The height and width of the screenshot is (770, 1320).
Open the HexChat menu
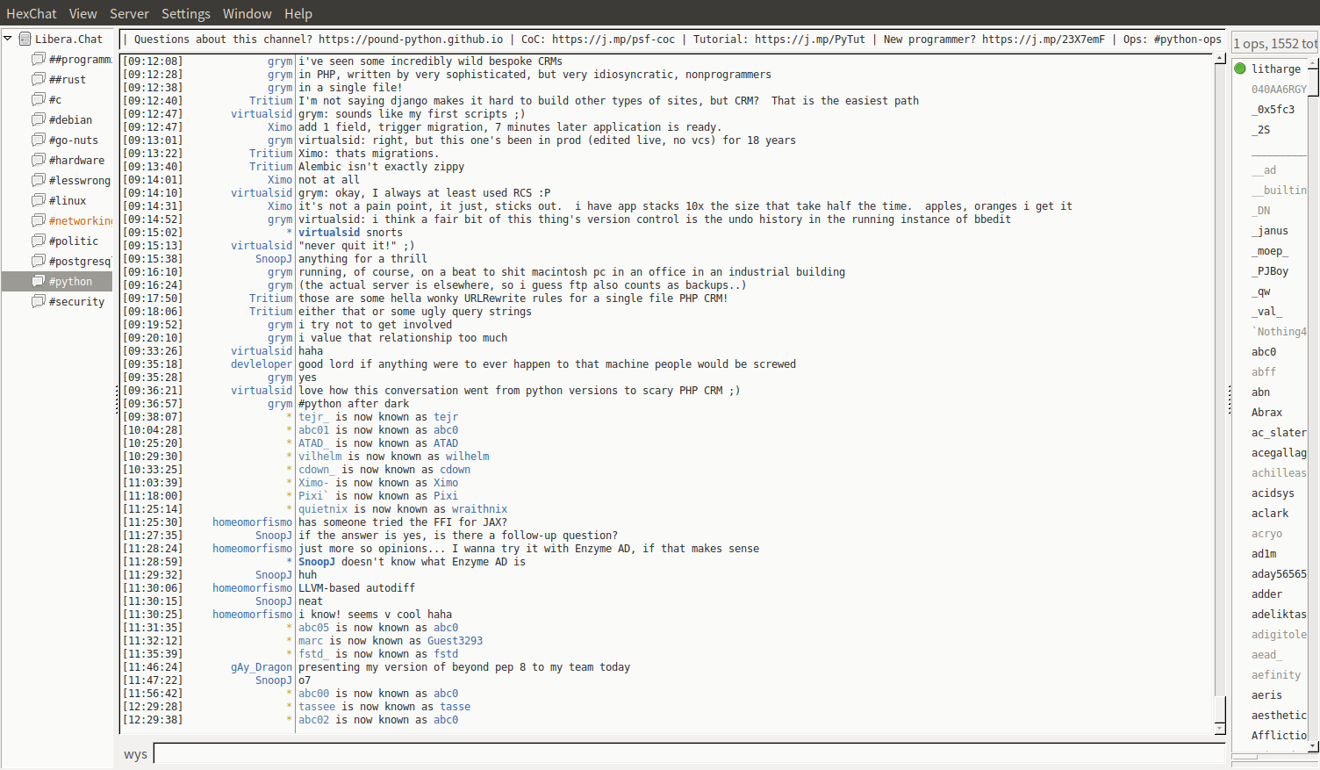click(x=31, y=13)
